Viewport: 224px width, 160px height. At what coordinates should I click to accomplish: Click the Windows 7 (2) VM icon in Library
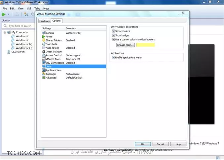click(x=13, y=44)
